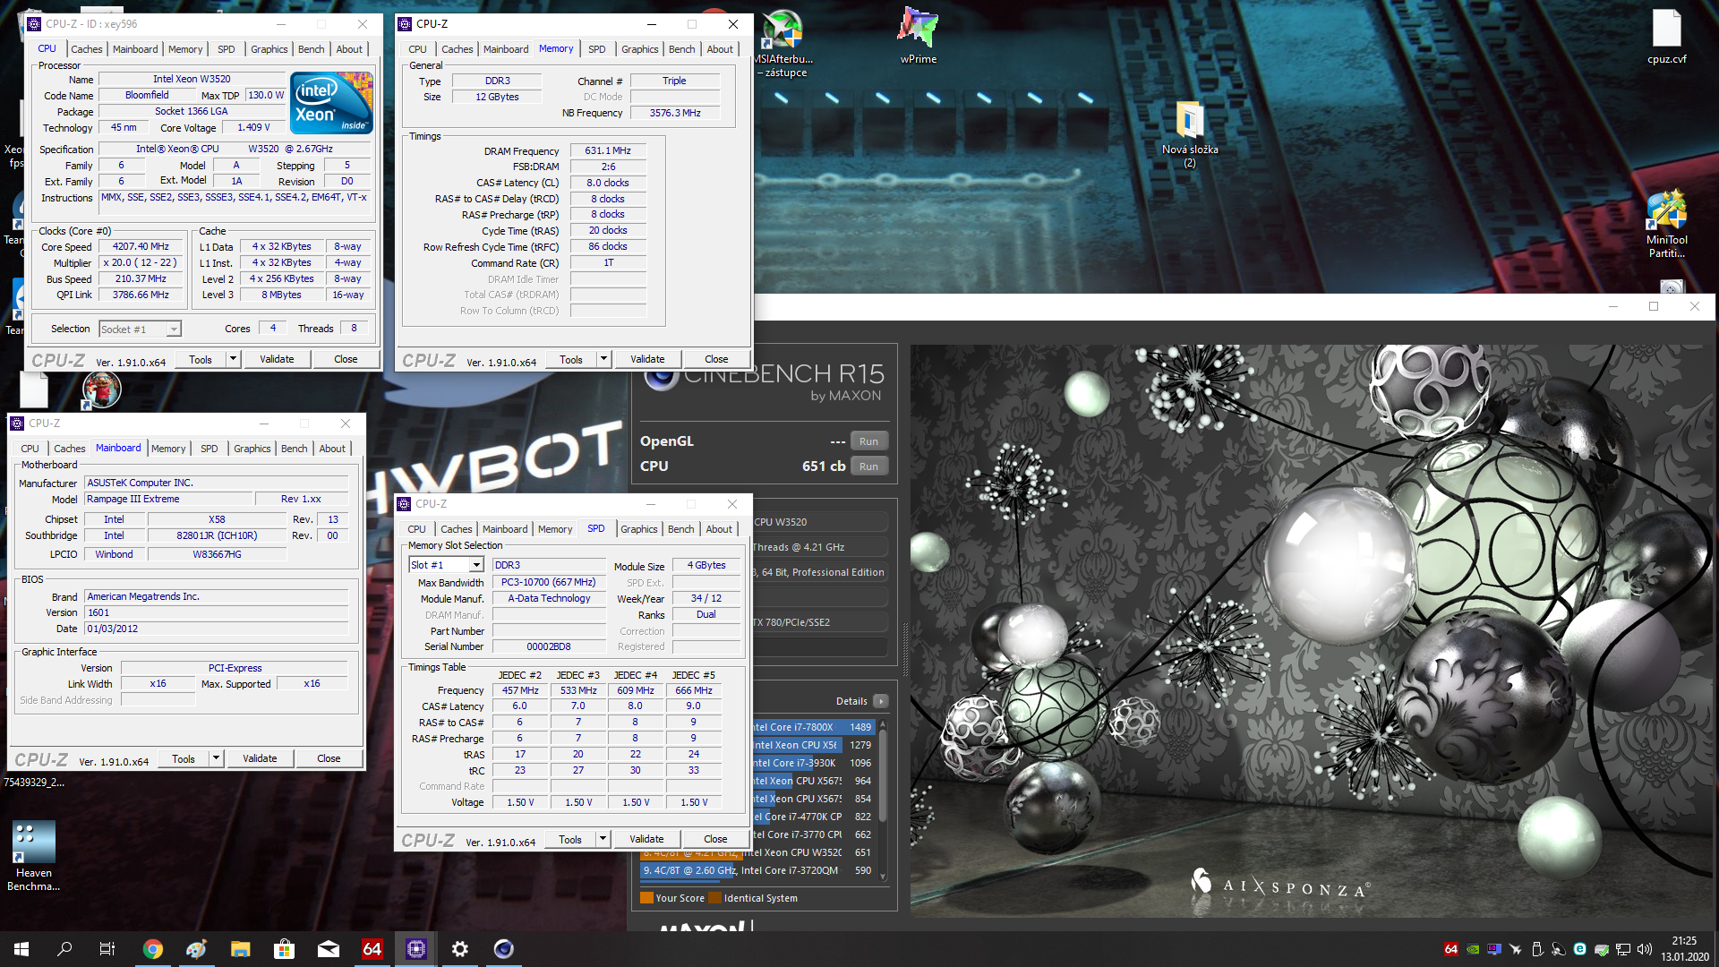Switch to Memory tab in the Mainboard window
The height and width of the screenshot is (967, 1719).
pyautogui.click(x=168, y=449)
